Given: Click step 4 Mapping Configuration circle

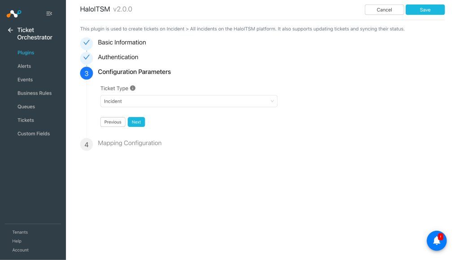Looking at the screenshot, I should pyautogui.click(x=87, y=144).
